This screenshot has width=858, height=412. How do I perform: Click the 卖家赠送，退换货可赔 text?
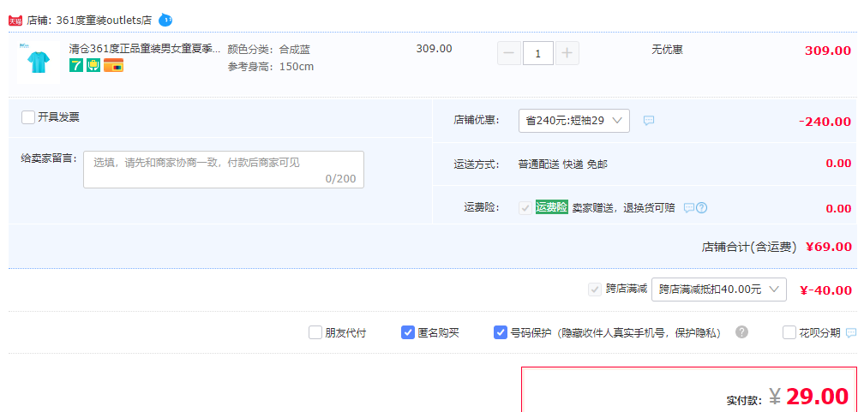click(x=624, y=208)
